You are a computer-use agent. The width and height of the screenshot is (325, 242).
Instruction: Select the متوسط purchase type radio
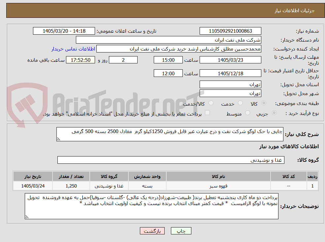247,113
